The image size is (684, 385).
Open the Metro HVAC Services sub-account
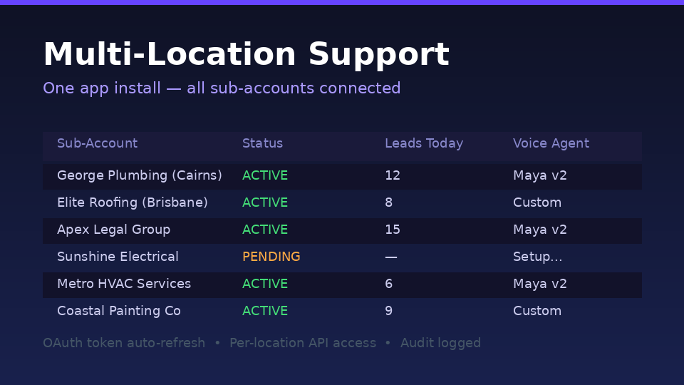click(124, 284)
